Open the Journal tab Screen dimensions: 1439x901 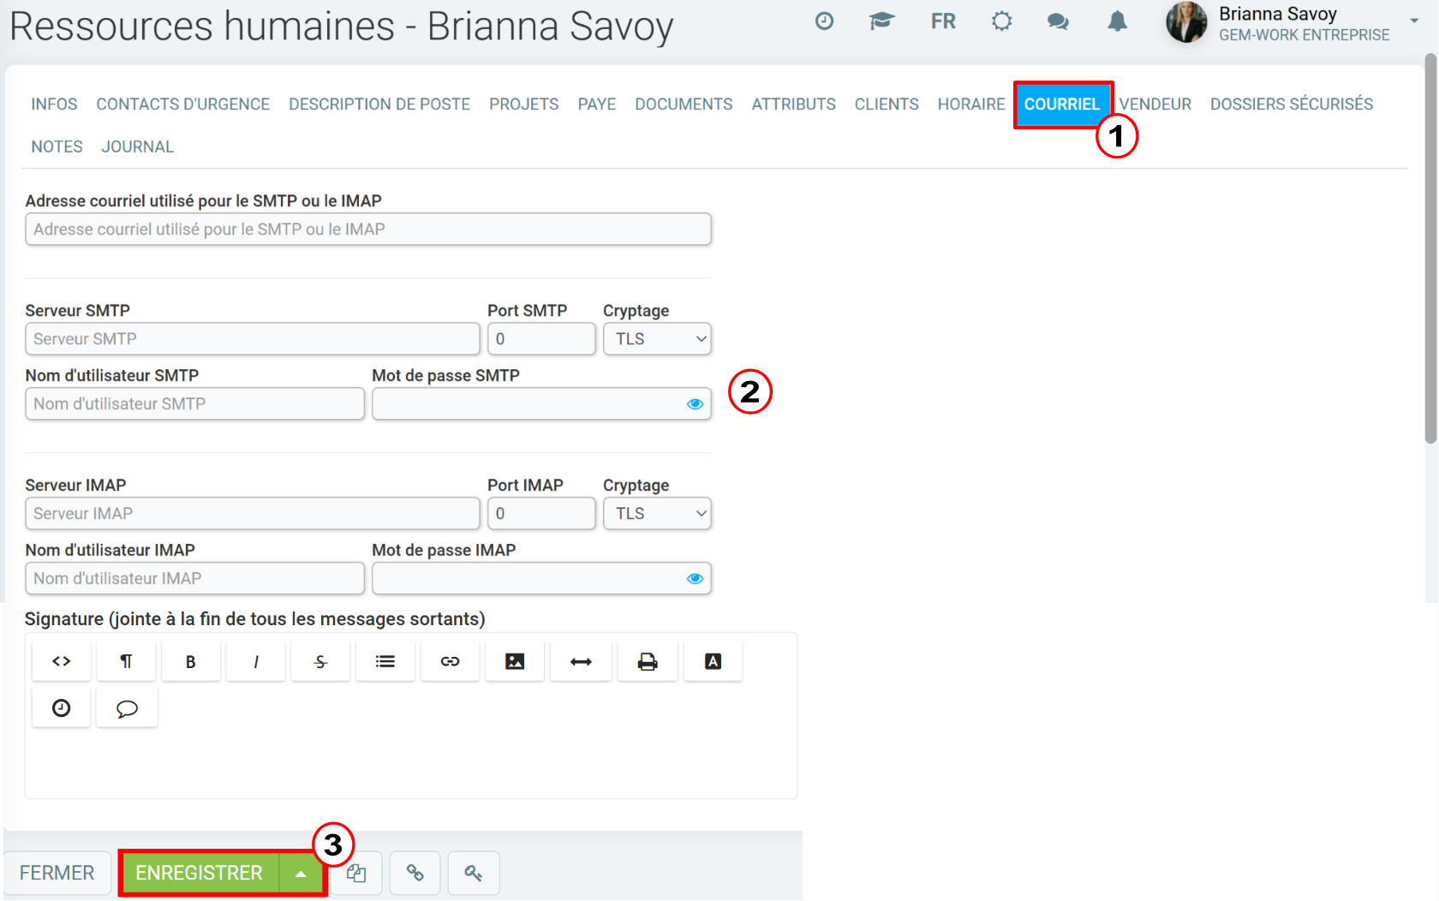point(137,147)
